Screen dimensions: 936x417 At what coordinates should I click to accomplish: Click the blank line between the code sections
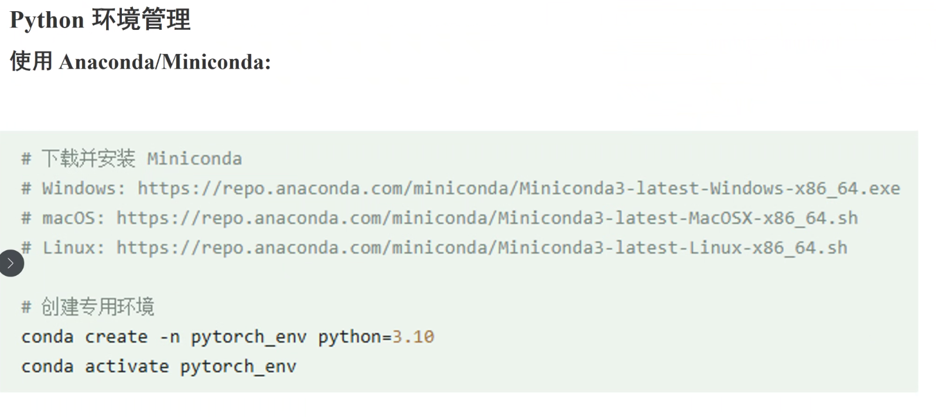click(410, 278)
